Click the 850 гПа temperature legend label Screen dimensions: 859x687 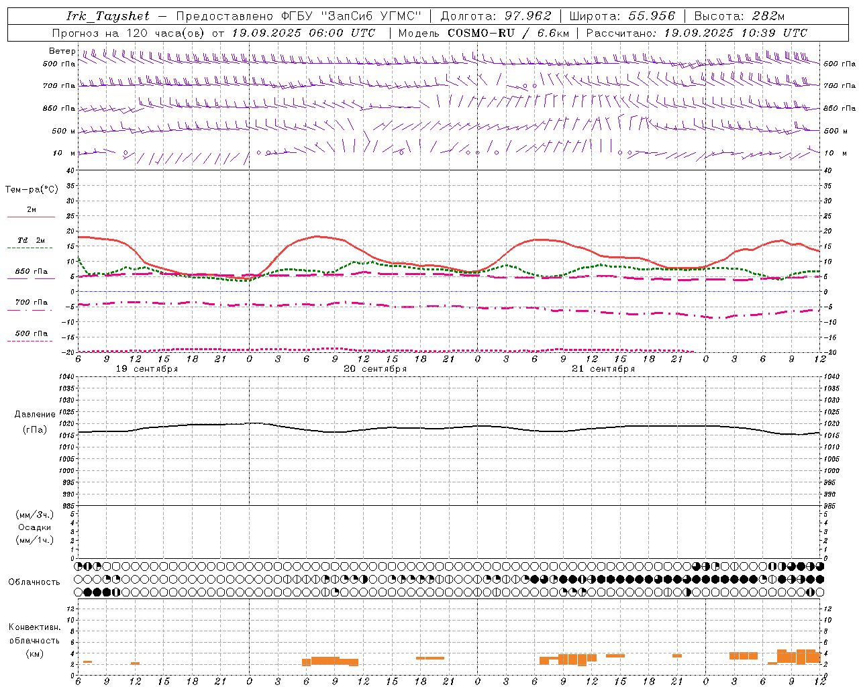(32, 272)
